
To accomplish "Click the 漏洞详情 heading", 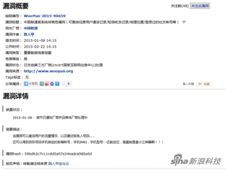I will pos(16,96).
